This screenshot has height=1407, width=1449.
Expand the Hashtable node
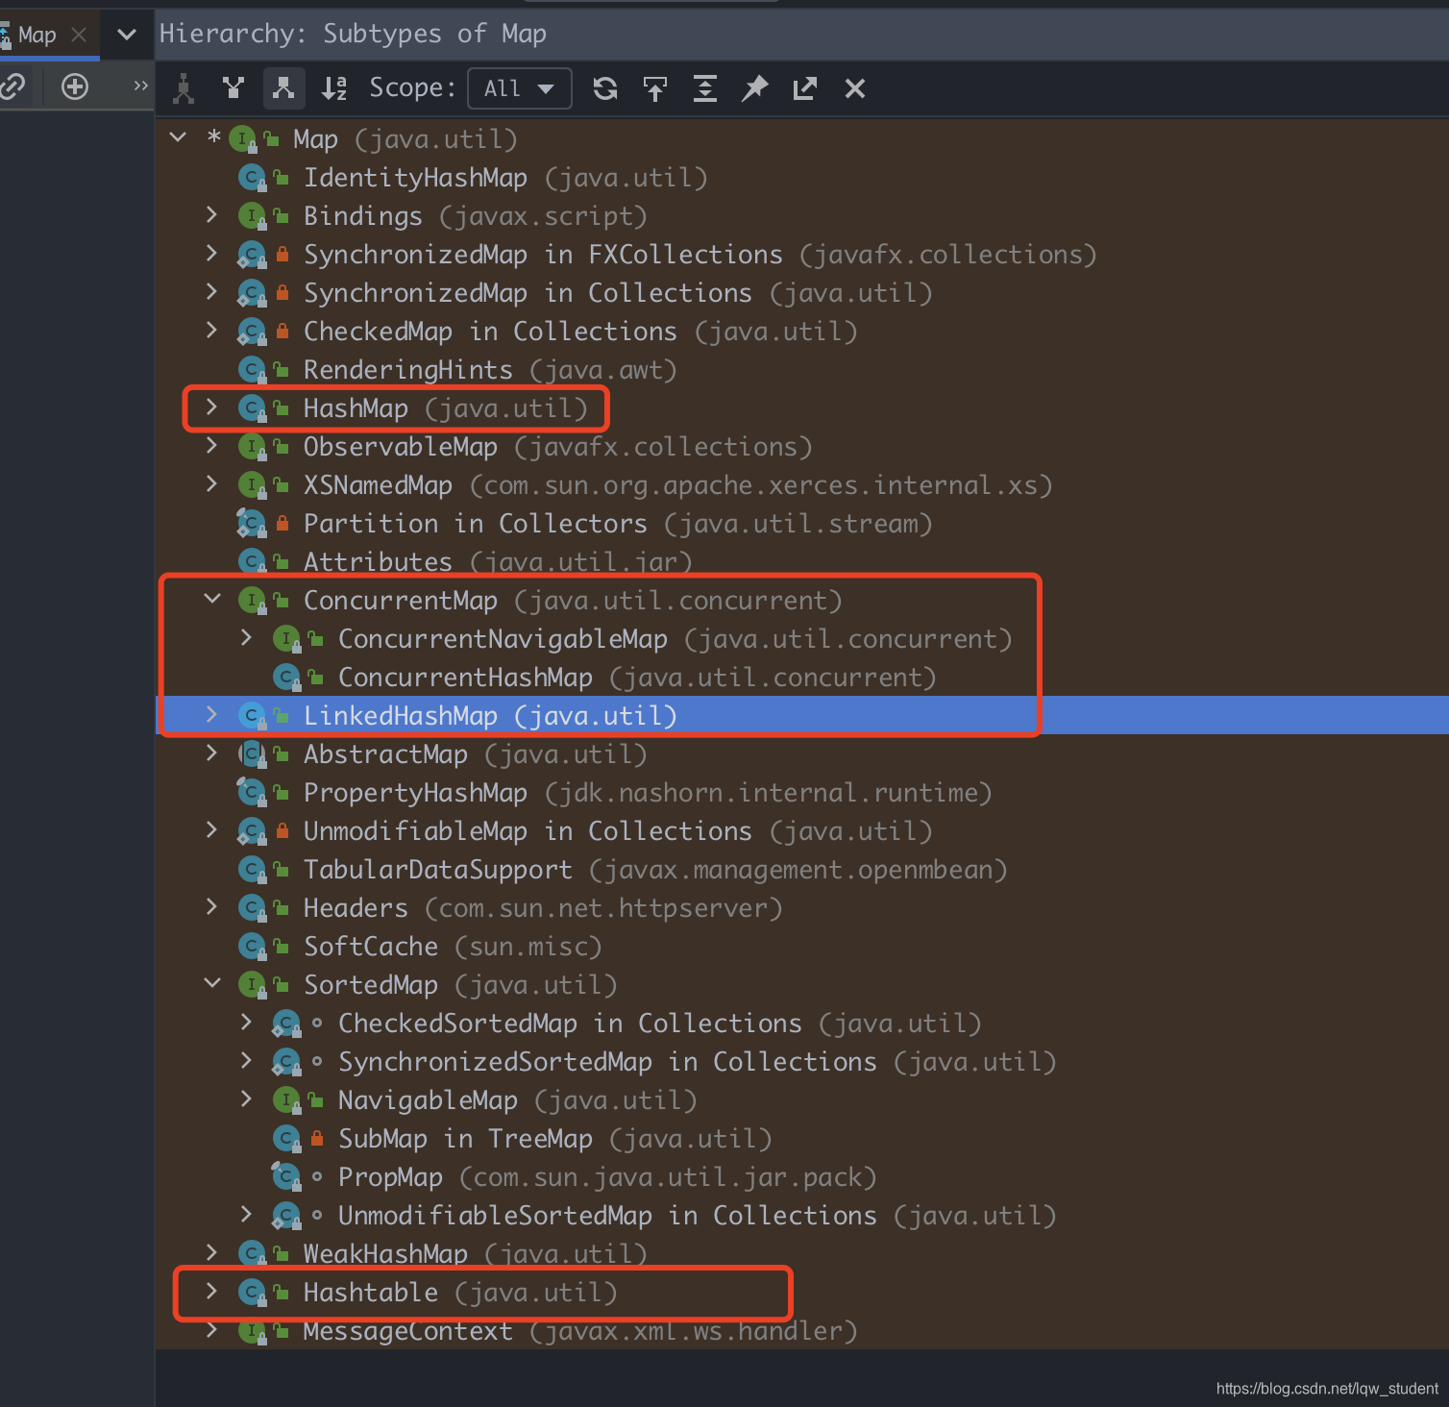(x=211, y=1291)
